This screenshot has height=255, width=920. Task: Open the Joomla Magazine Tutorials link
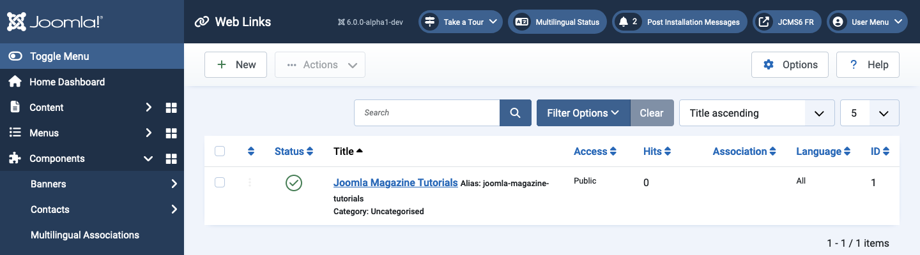395,182
